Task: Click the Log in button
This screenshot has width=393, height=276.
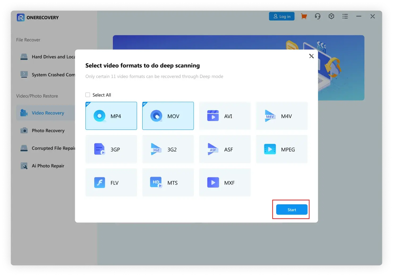Action: pyautogui.click(x=282, y=16)
